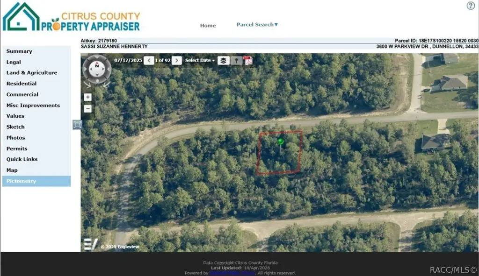Zoom out with the minus button
This screenshot has height=276, width=479.
pyautogui.click(x=87, y=109)
